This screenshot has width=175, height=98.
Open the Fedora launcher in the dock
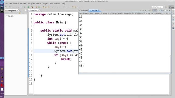(2, 2)
